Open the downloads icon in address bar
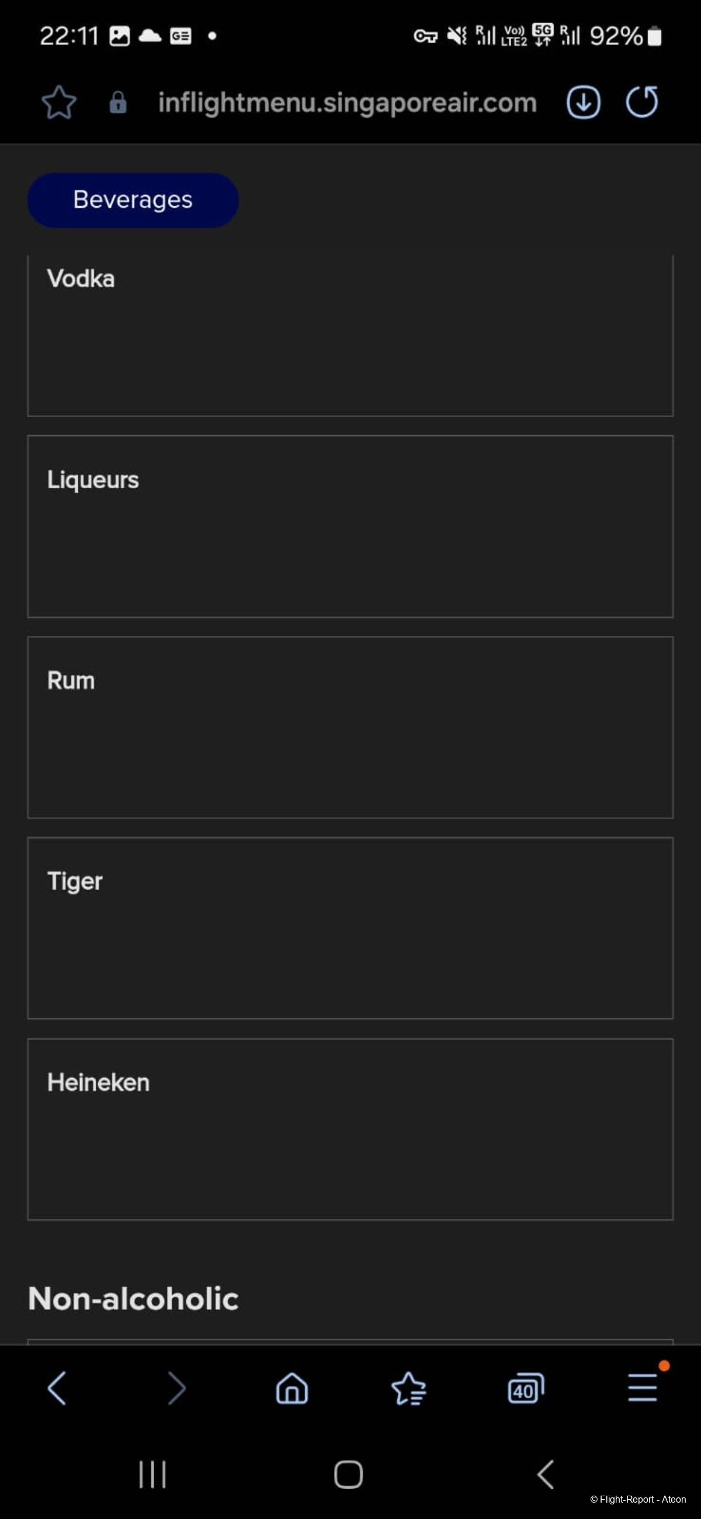701x1519 pixels. point(584,103)
